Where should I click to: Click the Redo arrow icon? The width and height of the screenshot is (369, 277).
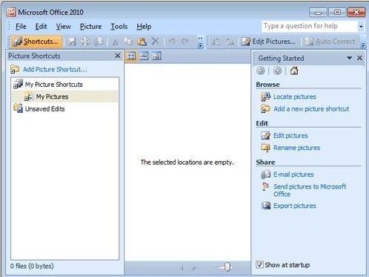185,41
